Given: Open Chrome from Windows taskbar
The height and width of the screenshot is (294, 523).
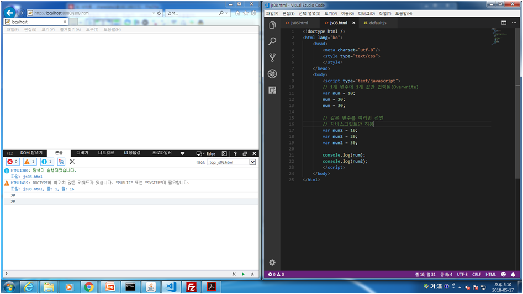Looking at the screenshot, I should 89,287.
